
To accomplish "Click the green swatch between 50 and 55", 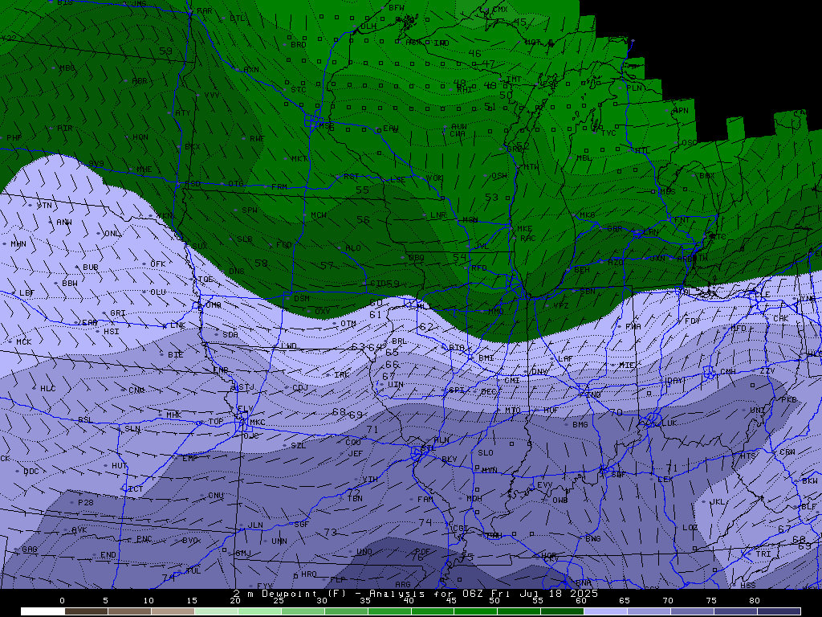I will pyautogui.click(x=519, y=611).
